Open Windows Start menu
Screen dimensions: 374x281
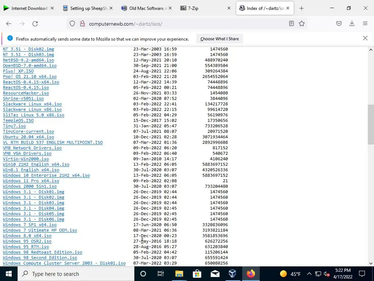point(9,274)
